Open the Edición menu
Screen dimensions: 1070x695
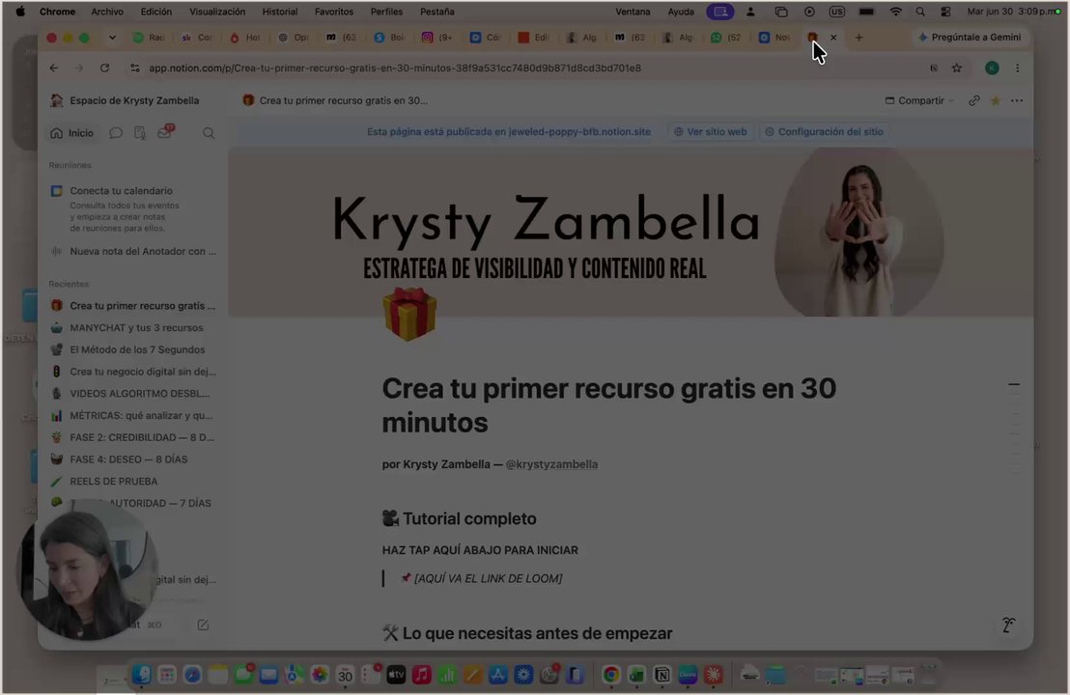pyautogui.click(x=156, y=12)
